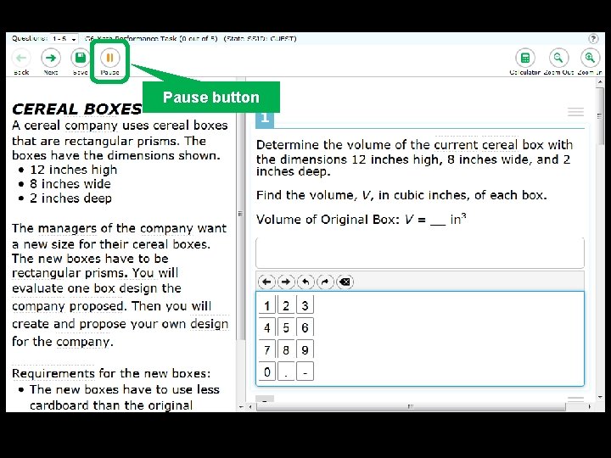The image size is (611, 458).
Task: Delete character with backspace icon
Action: pyautogui.click(x=345, y=282)
